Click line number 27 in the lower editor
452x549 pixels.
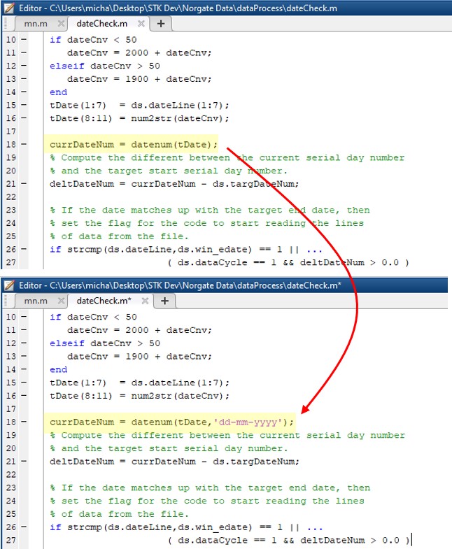[x=10, y=540]
